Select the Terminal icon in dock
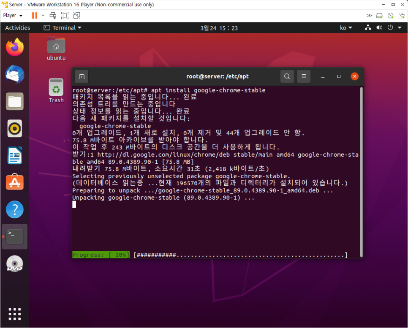Image resolution: width=408 pixels, height=328 pixels. click(x=15, y=236)
